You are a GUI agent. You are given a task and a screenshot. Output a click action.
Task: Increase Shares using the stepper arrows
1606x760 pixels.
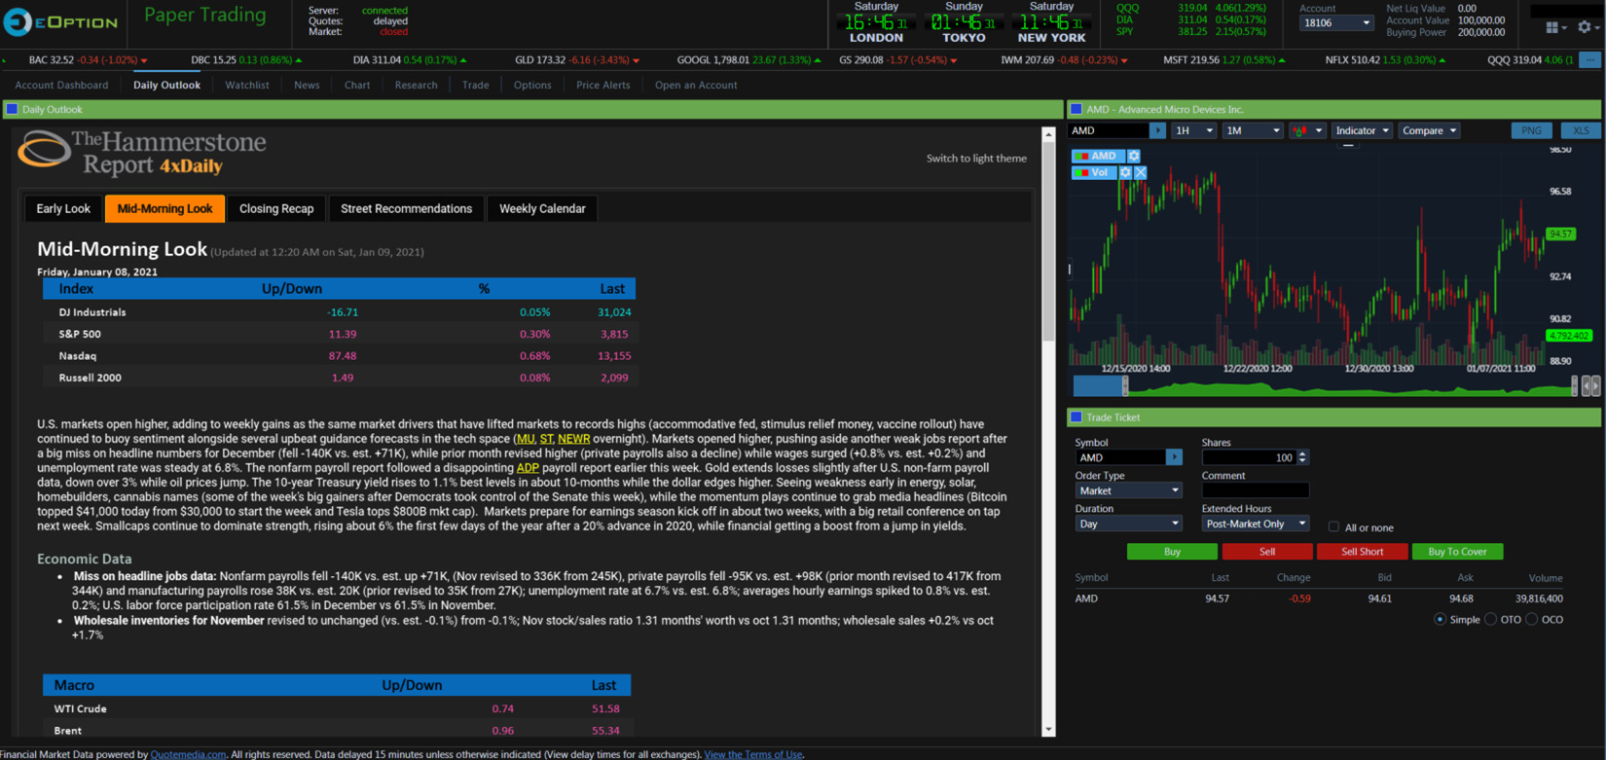[1302, 453]
